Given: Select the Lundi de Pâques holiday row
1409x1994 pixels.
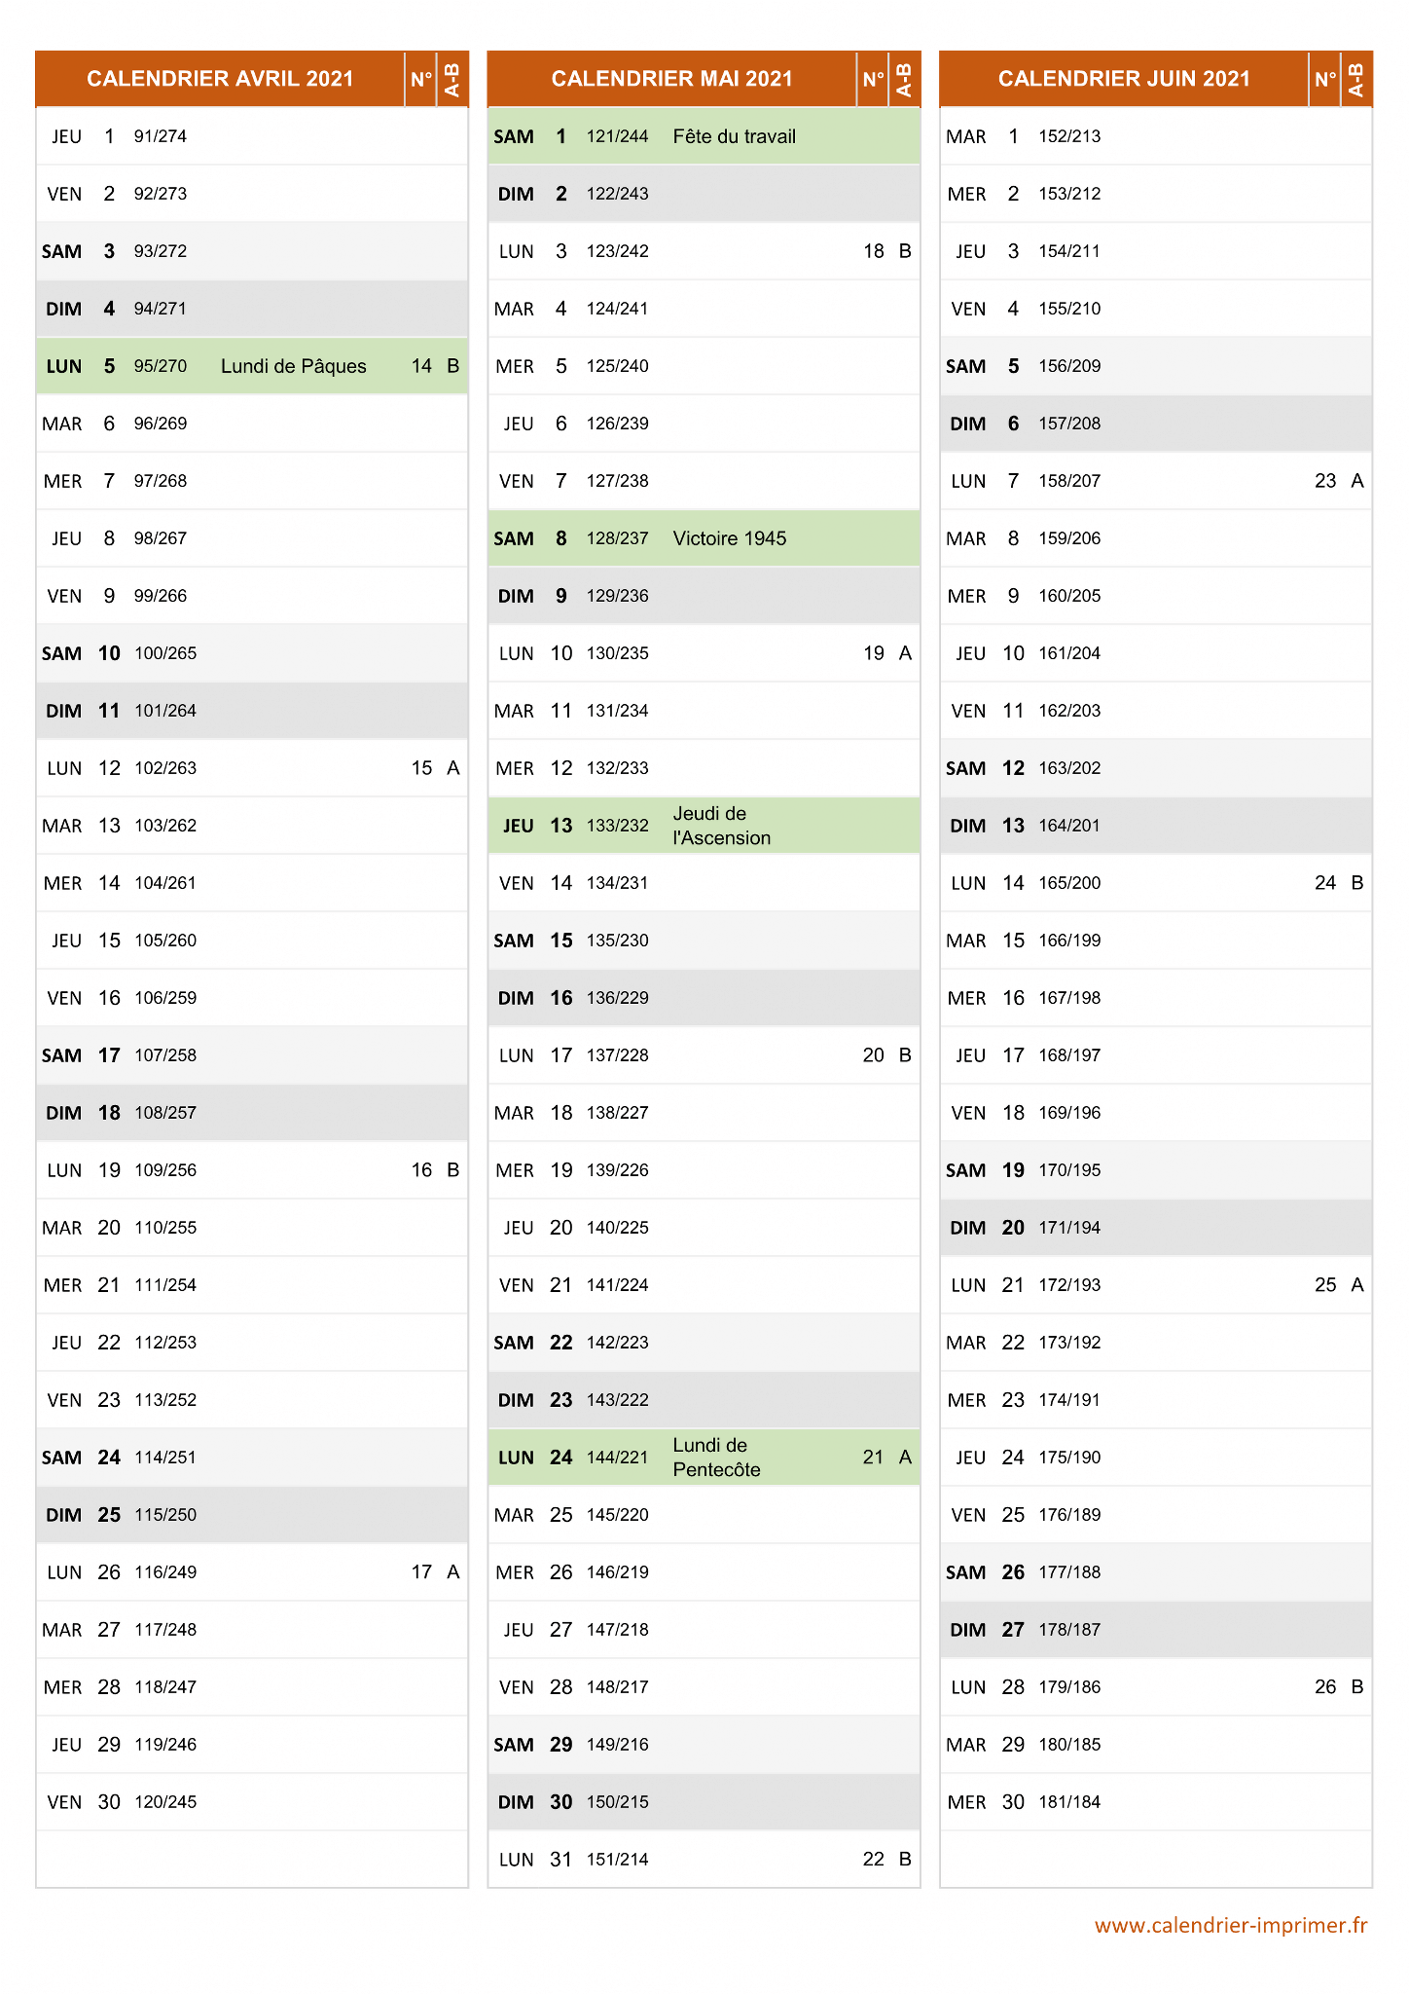Looking at the screenshot, I should (x=252, y=366).
